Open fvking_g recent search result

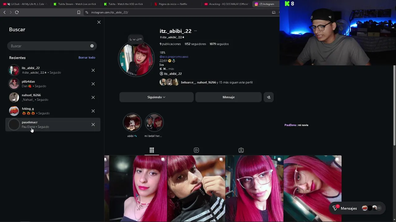pos(53,111)
